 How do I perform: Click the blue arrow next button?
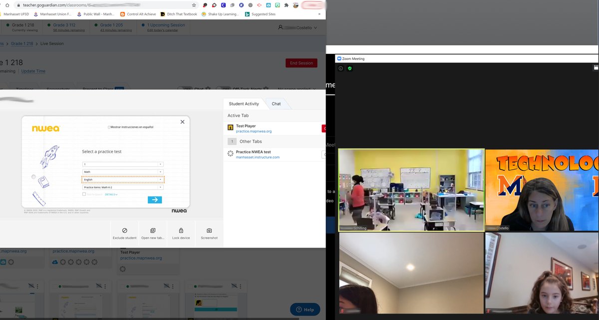[155, 200]
